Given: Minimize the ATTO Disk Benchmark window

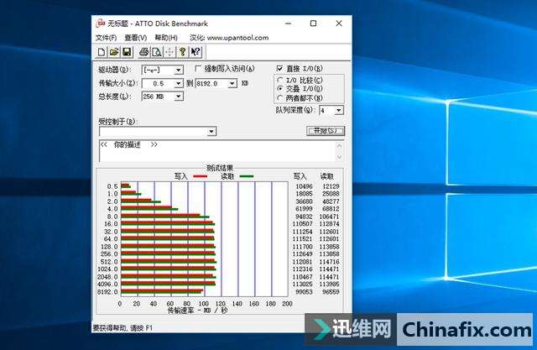Looking at the screenshot, I should pyautogui.click(x=289, y=24).
